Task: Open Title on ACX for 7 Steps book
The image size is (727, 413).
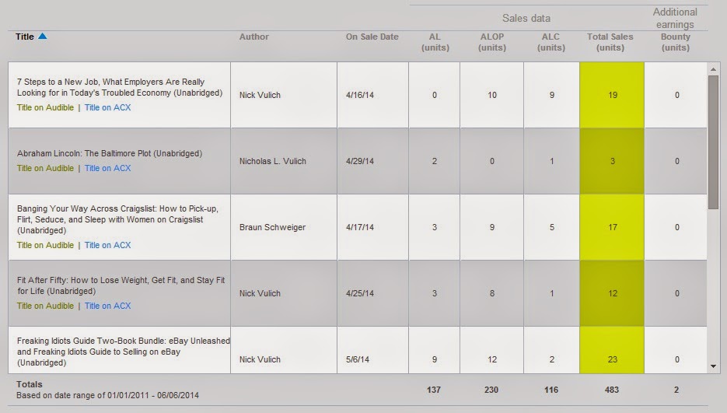Action: [107, 107]
